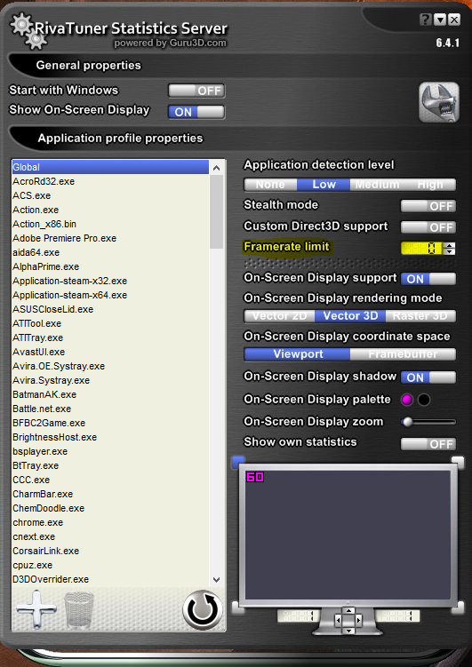Choose Framebuffer coordinate space
Viewport: 472px width, 667px height.
pyautogui.click(x=403, y=354)
